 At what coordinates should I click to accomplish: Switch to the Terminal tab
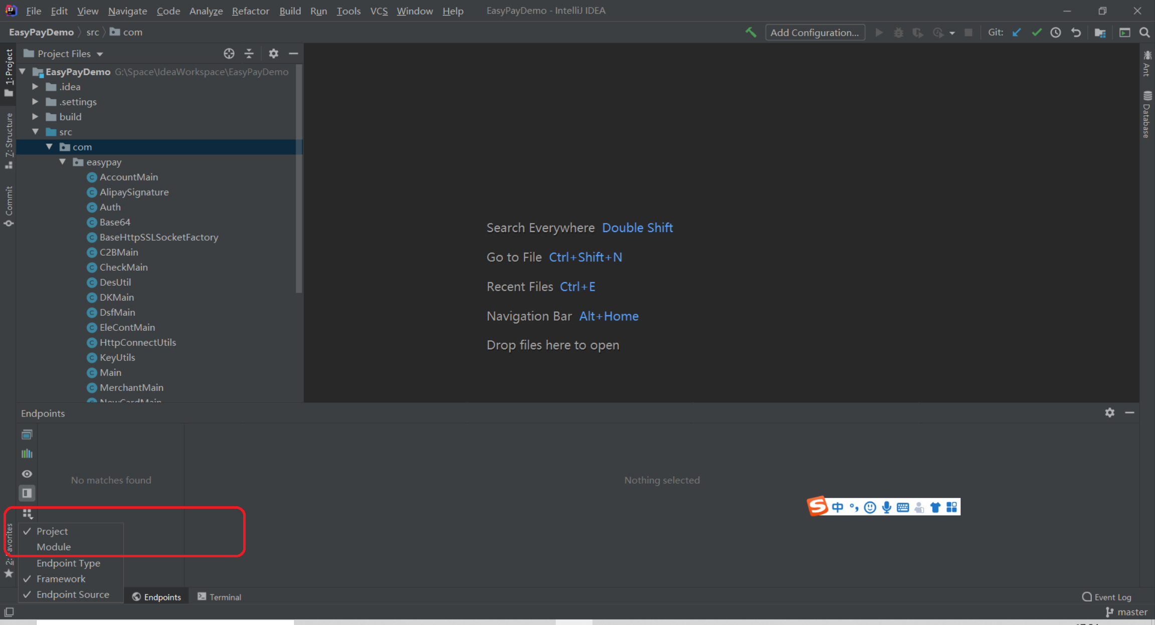220,597
